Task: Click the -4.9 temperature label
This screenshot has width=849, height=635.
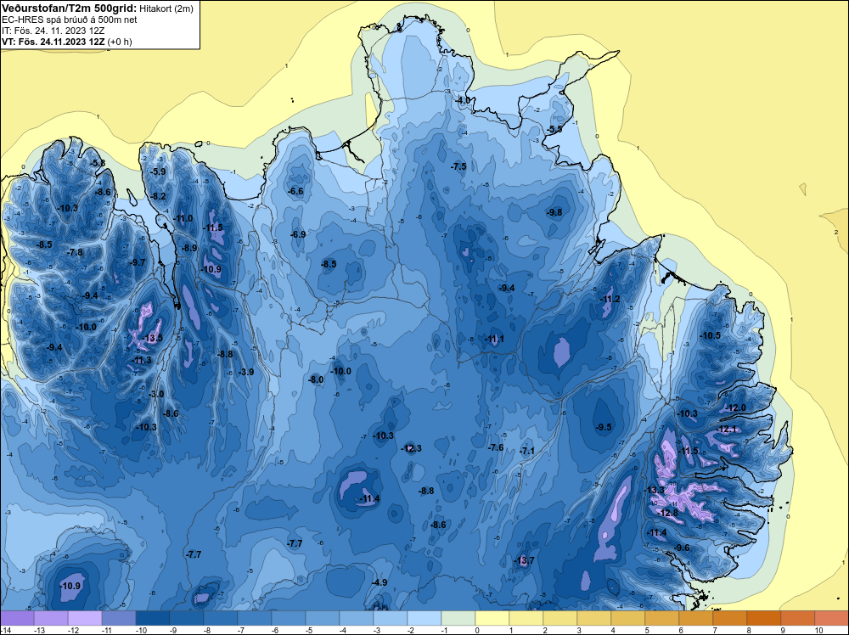Action: click(x=380, y=582)
